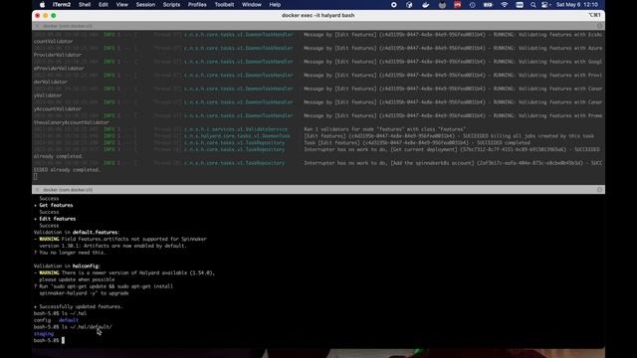Select the top pane title bar
The image size is (637, 358).
click(318, 26)
